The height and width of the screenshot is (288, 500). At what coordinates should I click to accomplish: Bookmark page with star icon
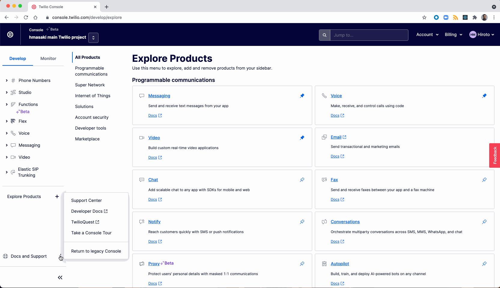click(424, 17)
